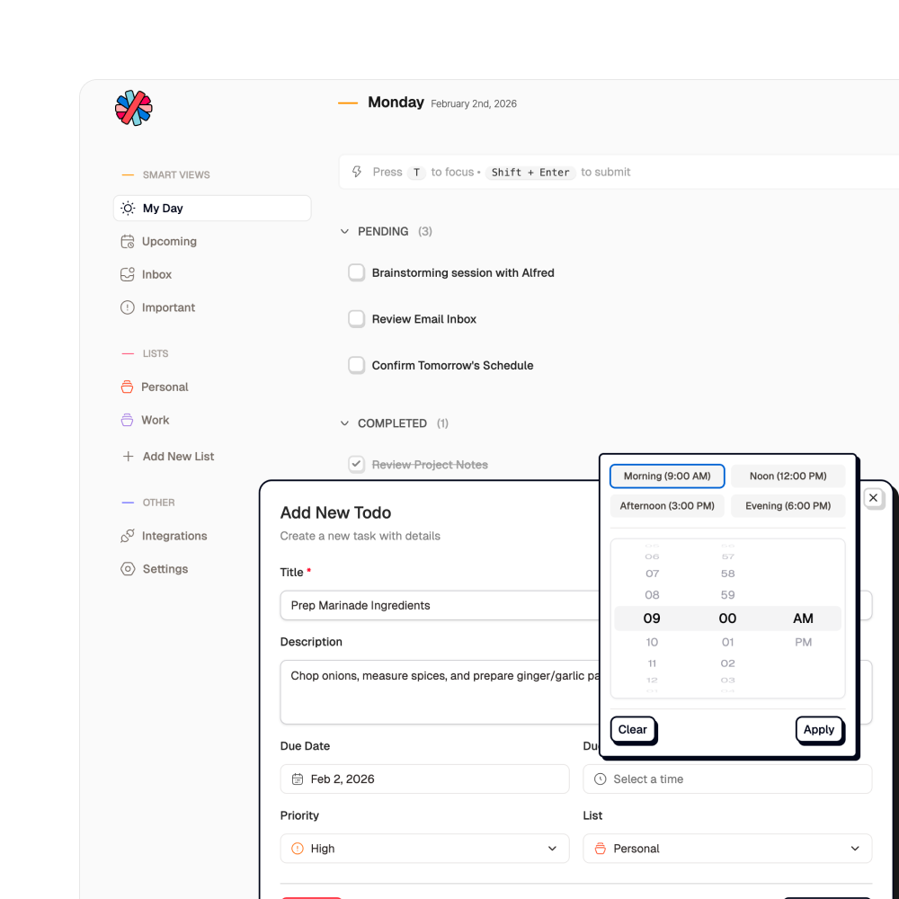
Task: Open Settings via the hexagon icon
Action: pos(128,569)
